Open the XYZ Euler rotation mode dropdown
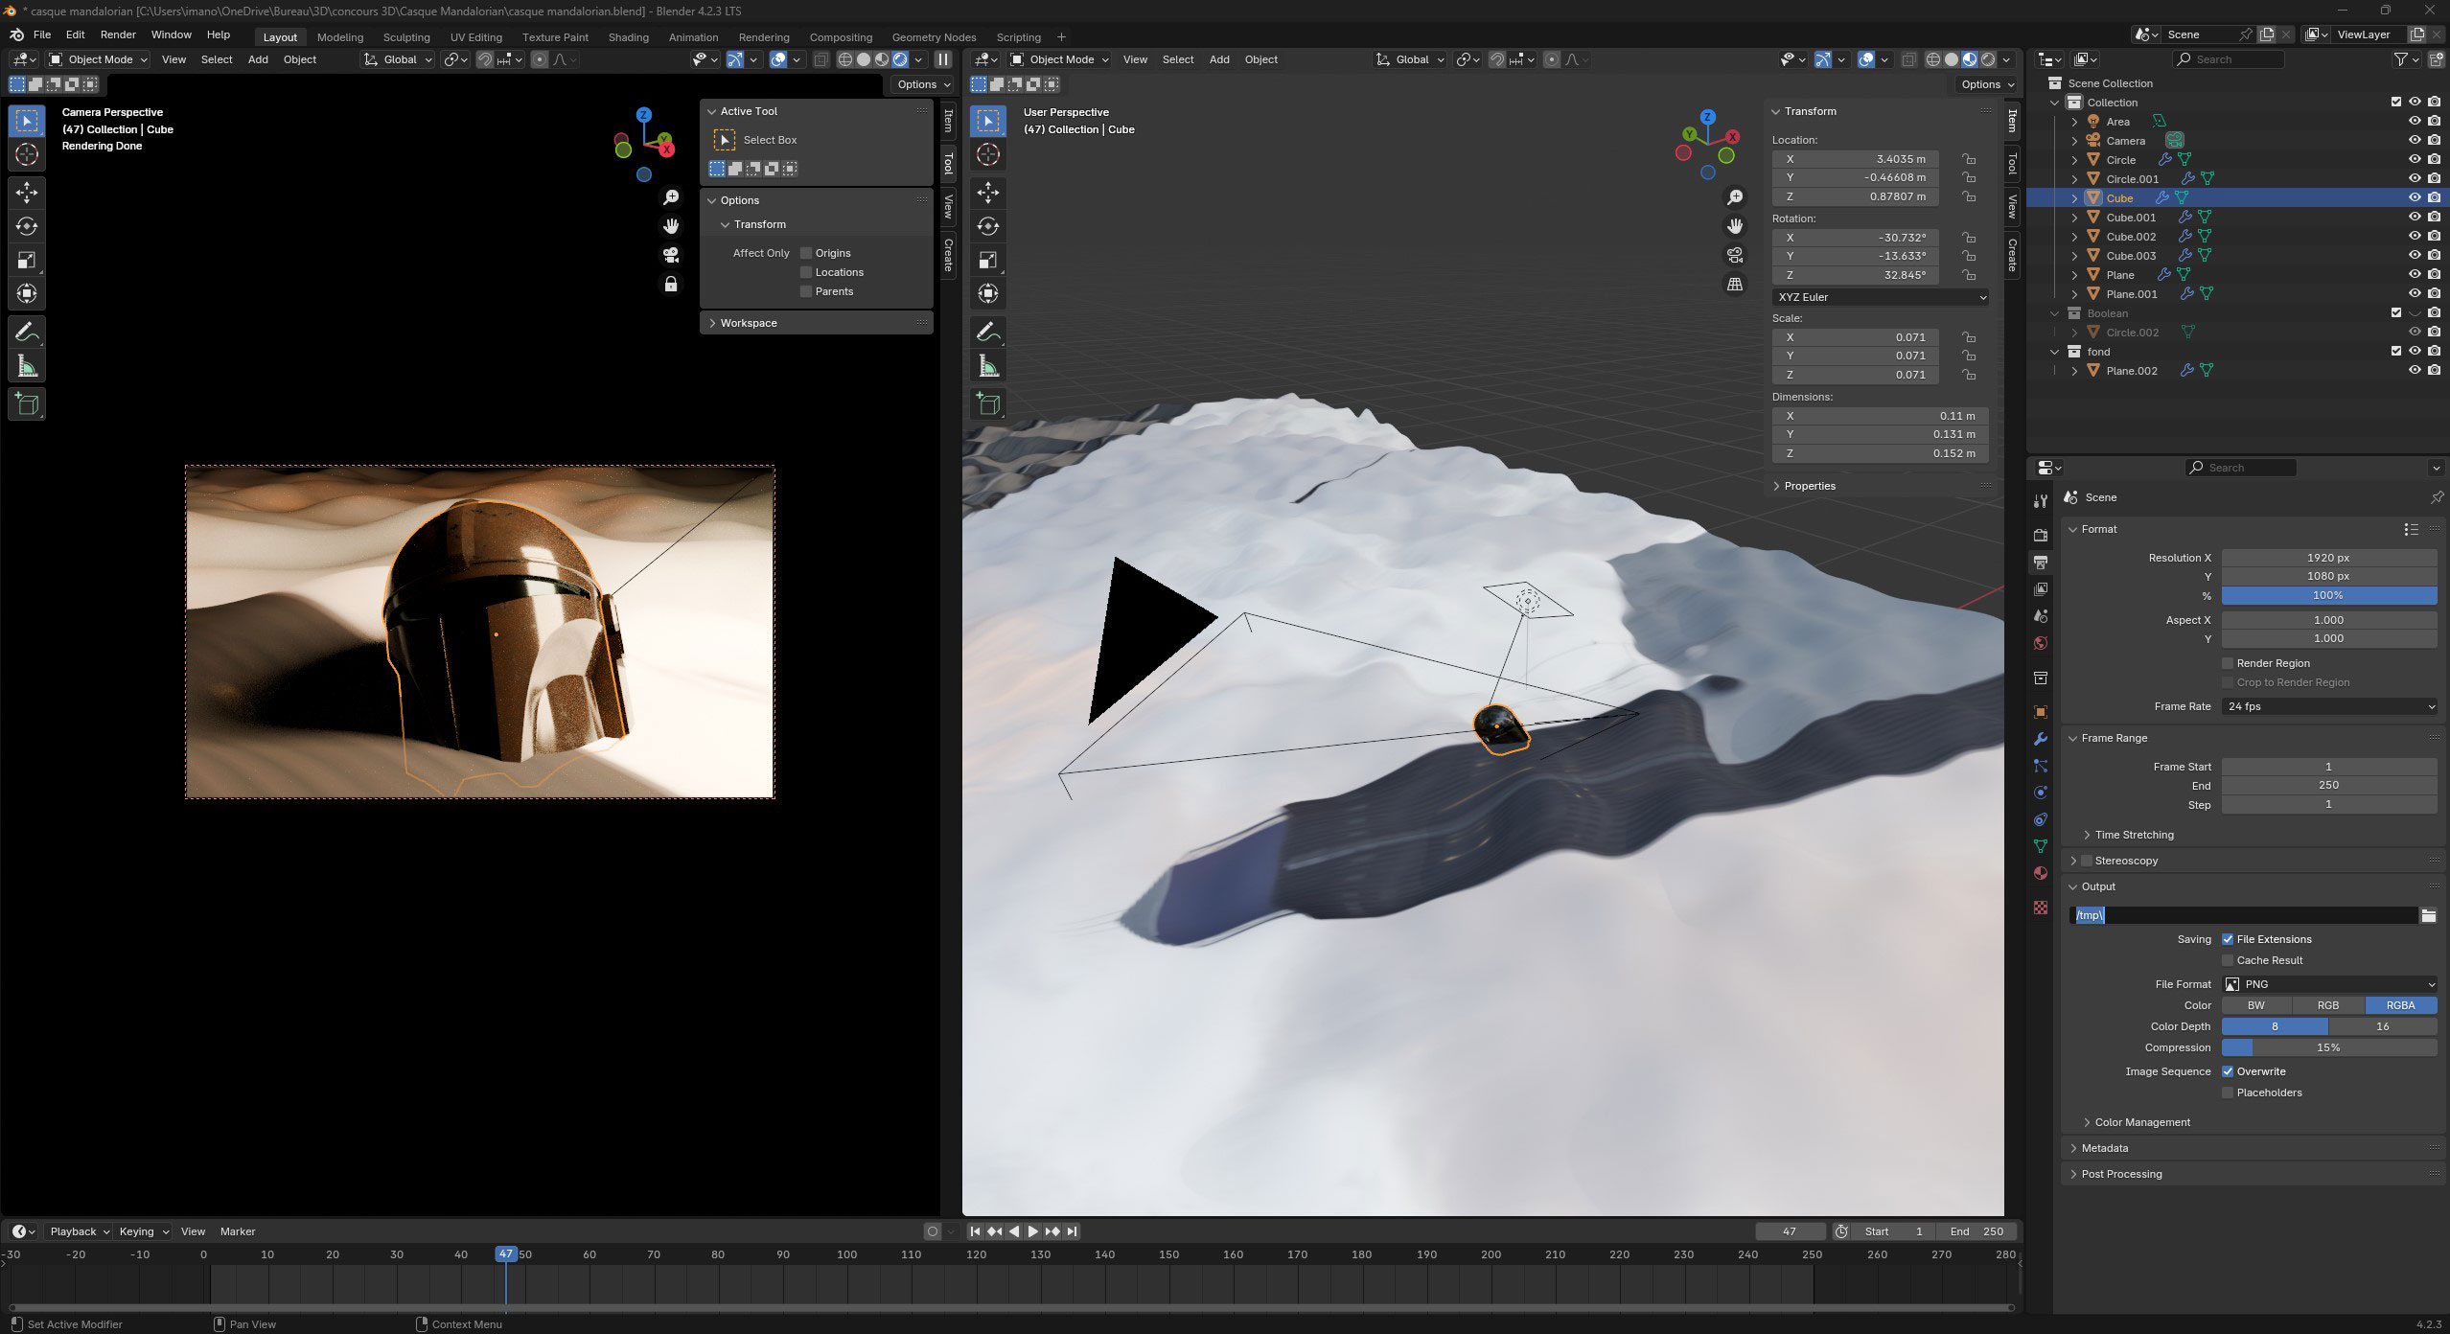 pyautogui.click(x=1880, y=297)
